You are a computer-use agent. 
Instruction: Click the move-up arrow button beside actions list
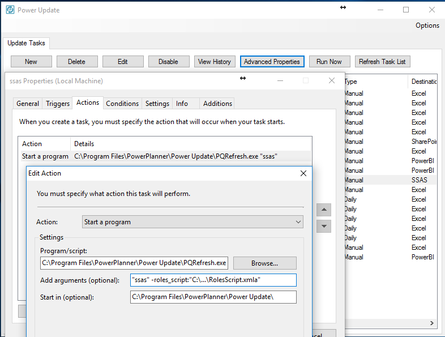[x=324, y=210]
